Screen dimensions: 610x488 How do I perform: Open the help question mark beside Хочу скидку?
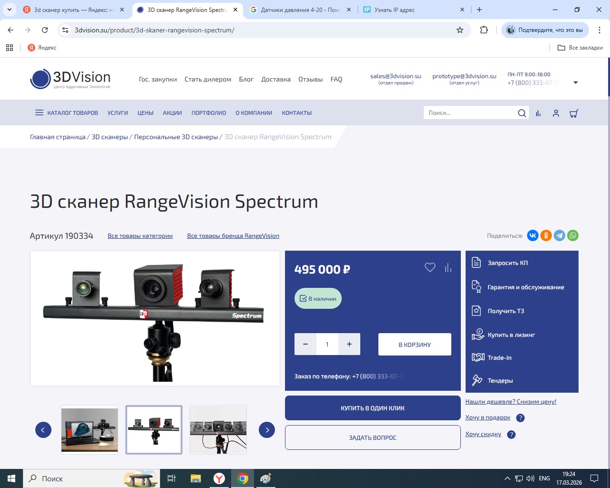point(511,435)
